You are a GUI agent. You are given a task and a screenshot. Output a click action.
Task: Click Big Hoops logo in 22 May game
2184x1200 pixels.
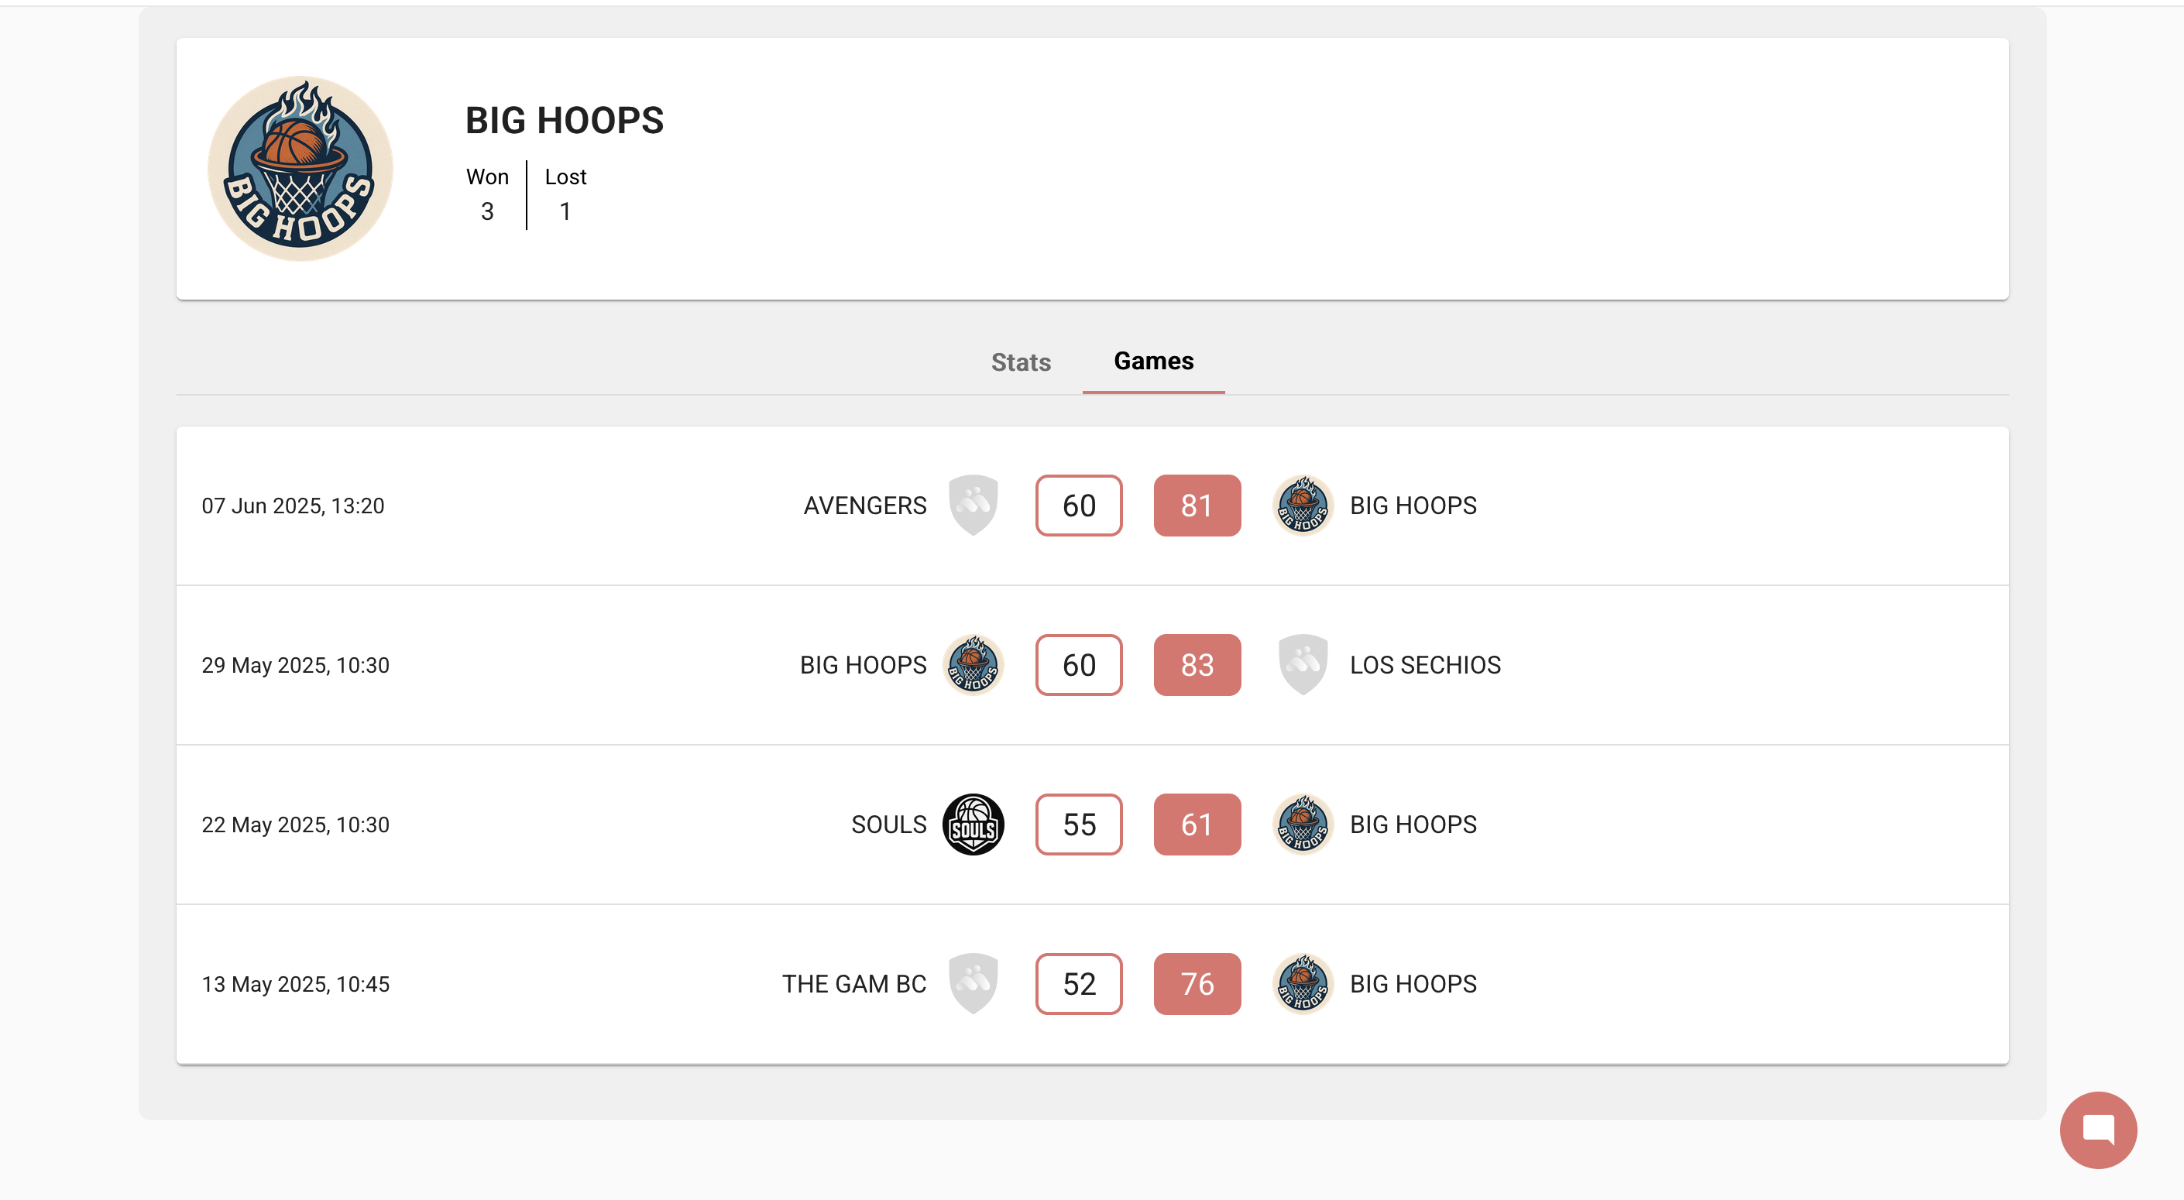(x=1303, y=824)
